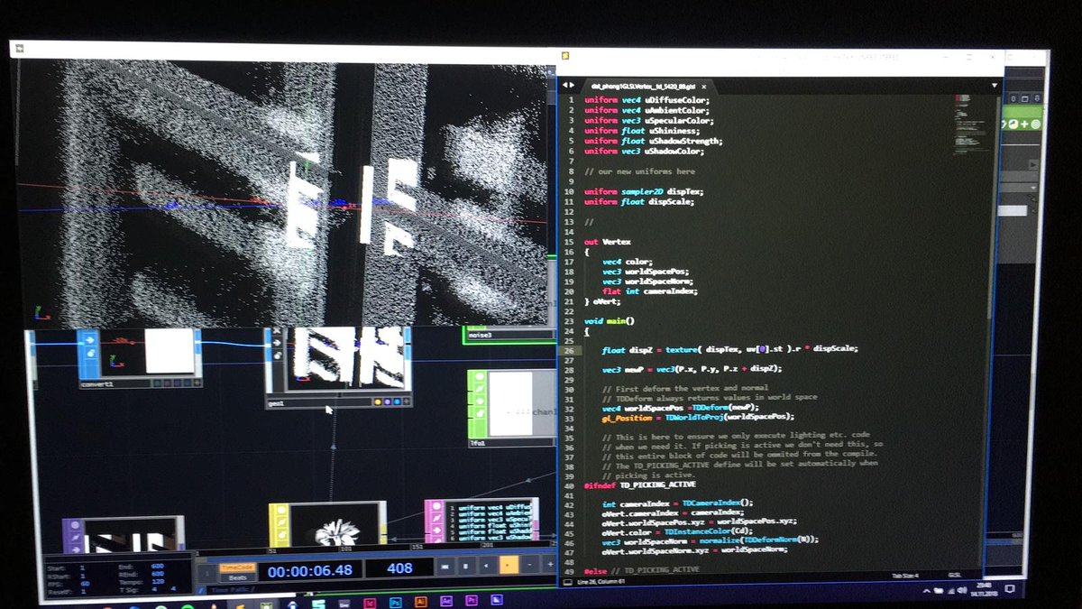Click the highlighted Play forward button

[x=509, y=566]
